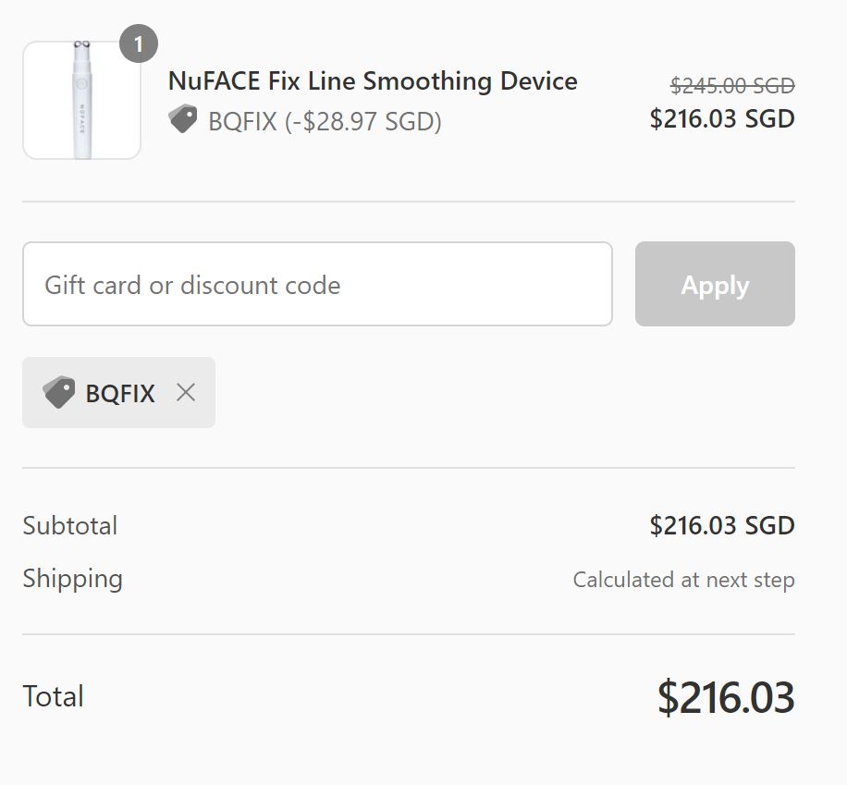The image size is (847, 785).
Task: Click the divider line above Subtotal
Action: 409,468
